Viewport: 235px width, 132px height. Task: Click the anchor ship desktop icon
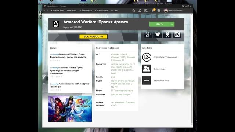tap(40, 13)
